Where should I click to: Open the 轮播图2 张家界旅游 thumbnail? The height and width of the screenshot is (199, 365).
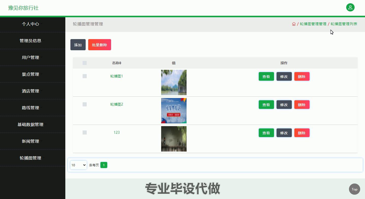click(x=174, y=111)
